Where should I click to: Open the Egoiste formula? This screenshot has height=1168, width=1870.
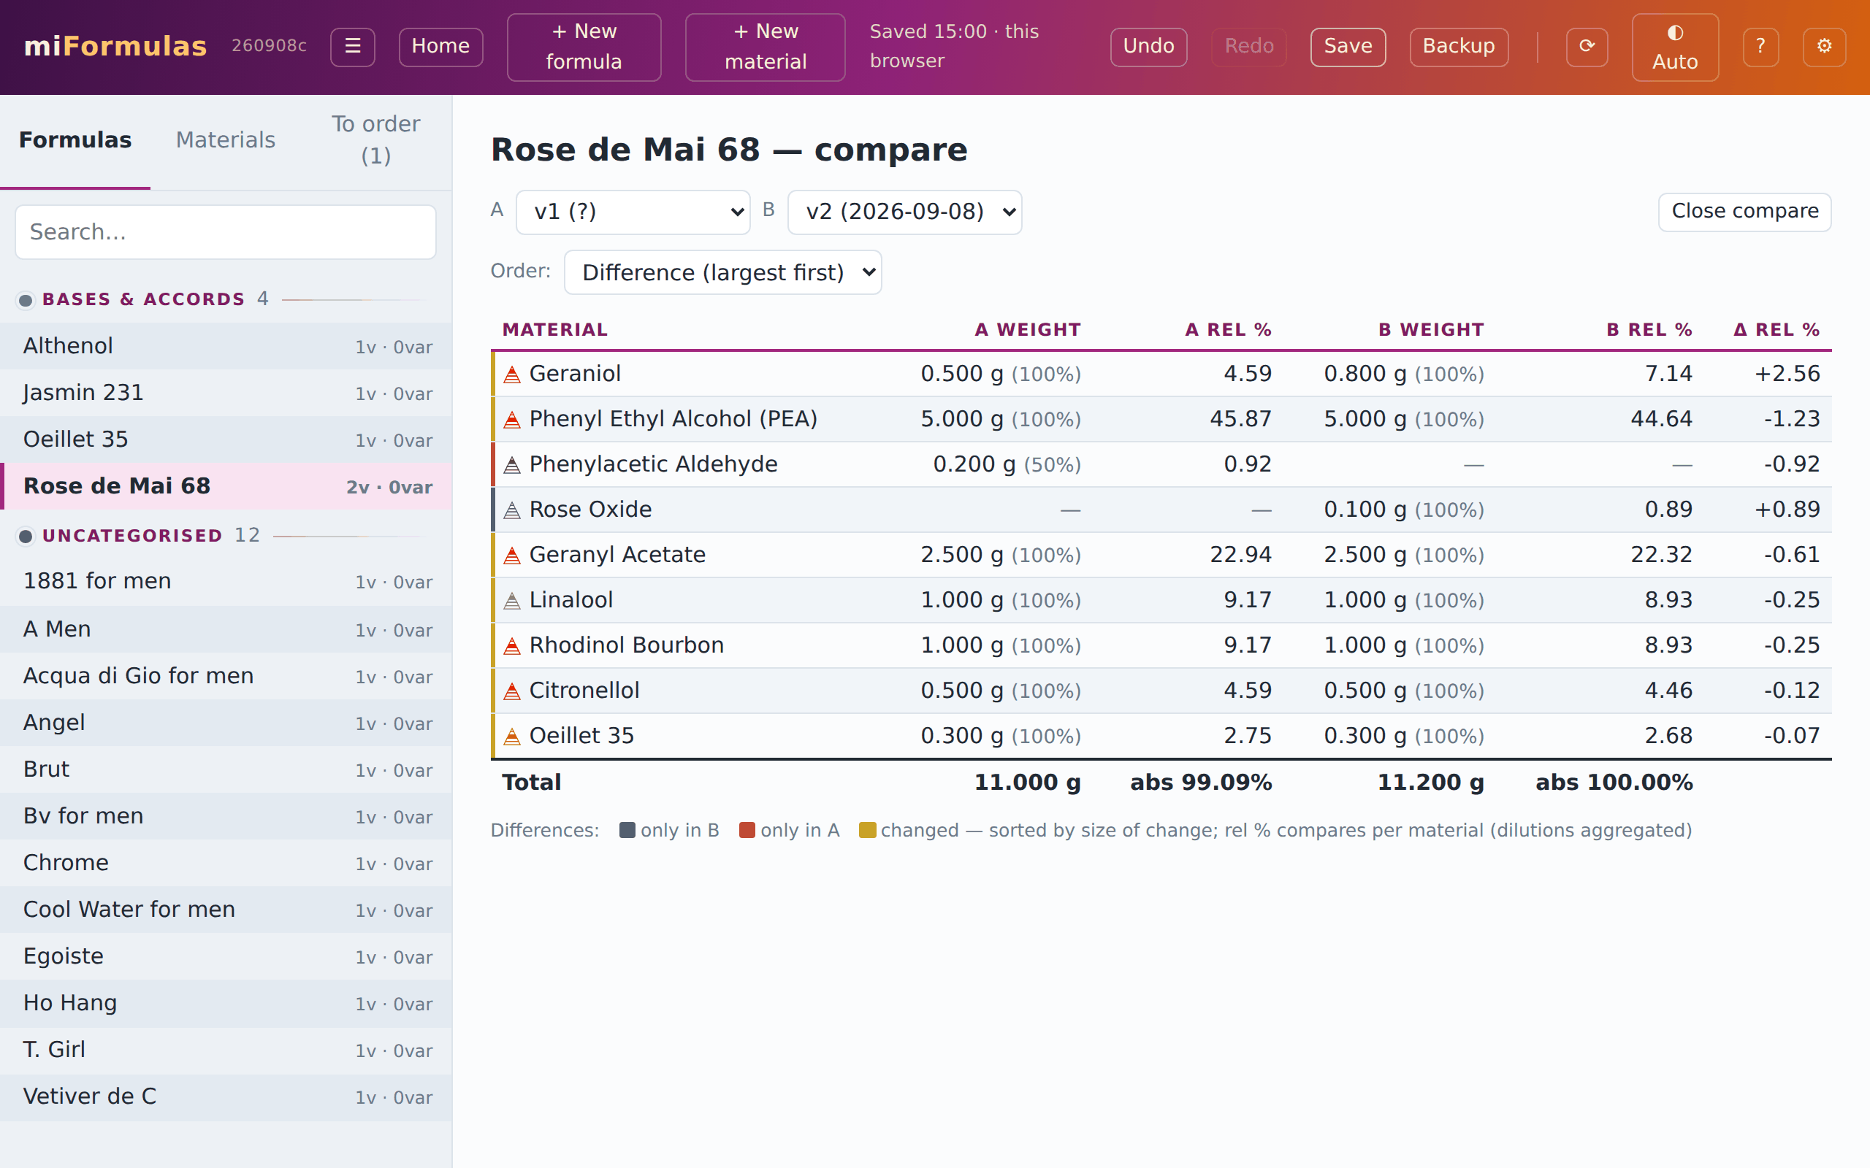226,956
